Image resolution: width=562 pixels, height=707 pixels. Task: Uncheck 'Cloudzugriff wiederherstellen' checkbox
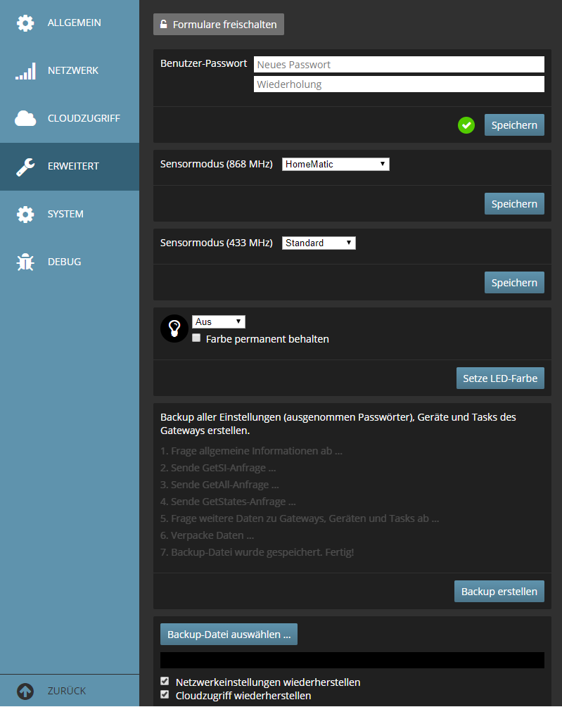(165, 695)
